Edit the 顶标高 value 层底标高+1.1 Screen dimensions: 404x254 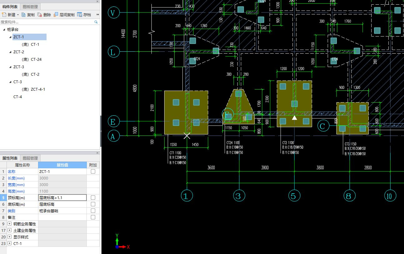click(x=62, y=198)
